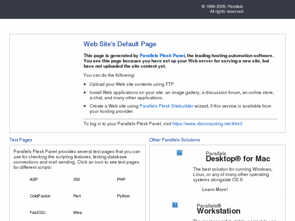Click the Parallels Workstation heading
This screenshot has width=295, height=221.
point(219,211)
